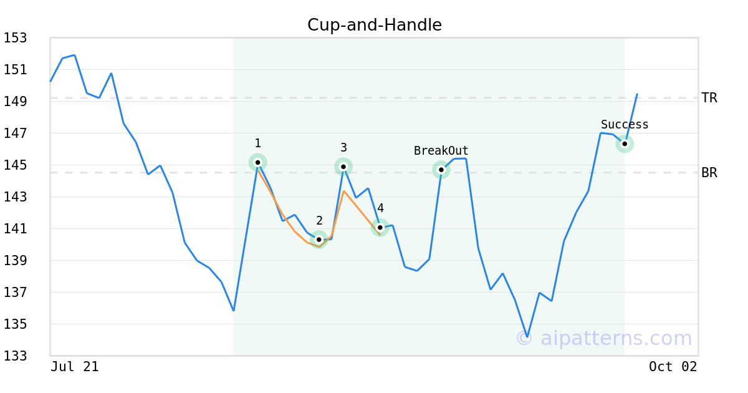Click the "BreakOut" text annotation
Image resolution: width=748 pixels, height=393 pixels.
(441, 151)
